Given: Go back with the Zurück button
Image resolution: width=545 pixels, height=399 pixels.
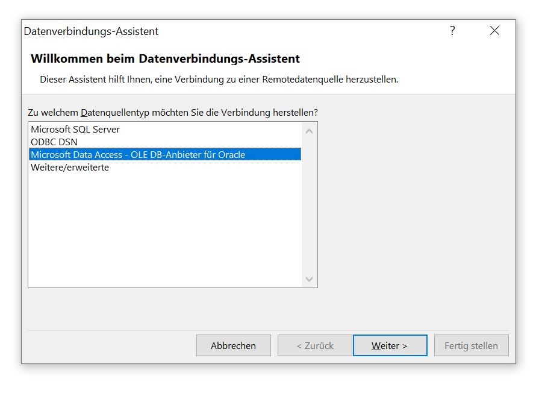Looking at the screenshot, I should [315, 345].
